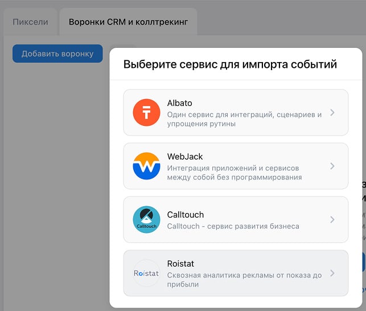
Task: Click the description 'Интеграция приложений и сервисов'
Action: coord(233,168)
